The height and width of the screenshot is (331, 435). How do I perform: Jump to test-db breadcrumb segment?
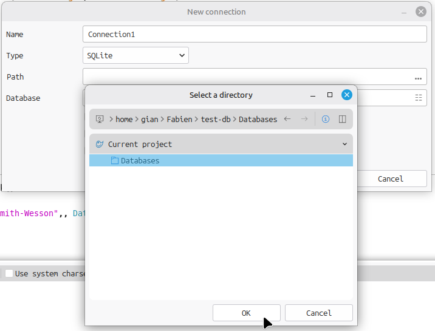click(x=216, y=120)
